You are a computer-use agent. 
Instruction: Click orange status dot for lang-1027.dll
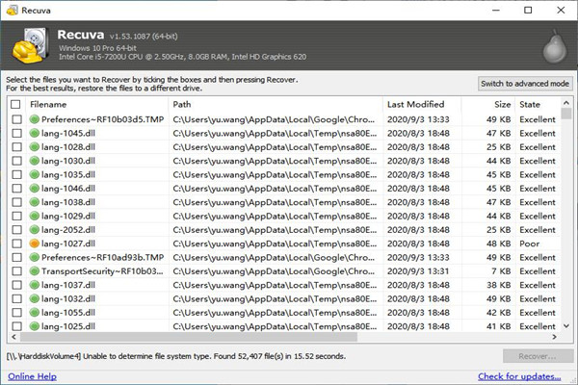[35, 244]
